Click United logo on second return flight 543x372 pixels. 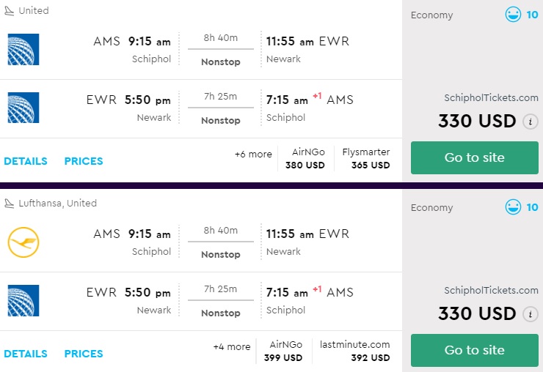[23, 300]
